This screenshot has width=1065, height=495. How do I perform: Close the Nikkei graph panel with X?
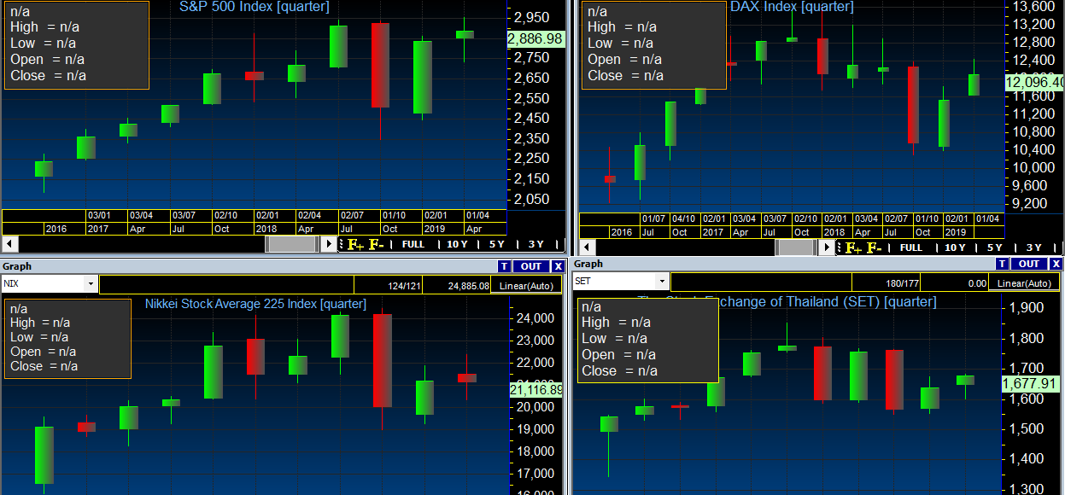coord(558,266)
